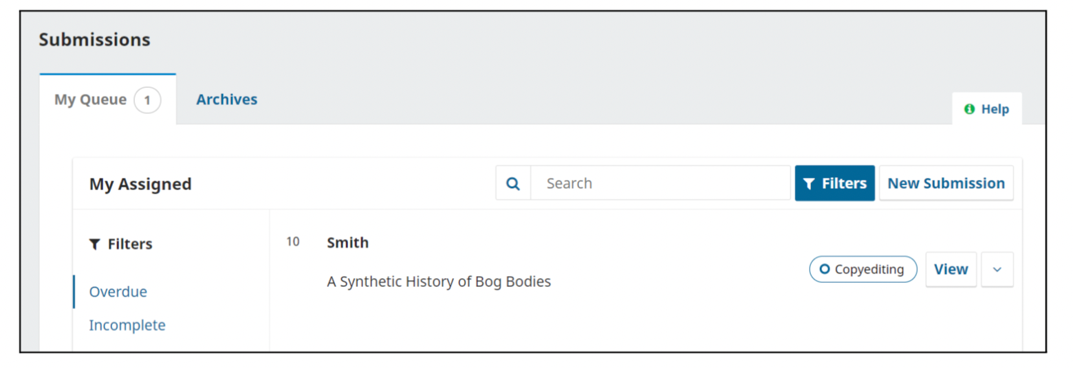Click the Copyediting stage label
This screenshot has width=1073, height=368.
869,269
